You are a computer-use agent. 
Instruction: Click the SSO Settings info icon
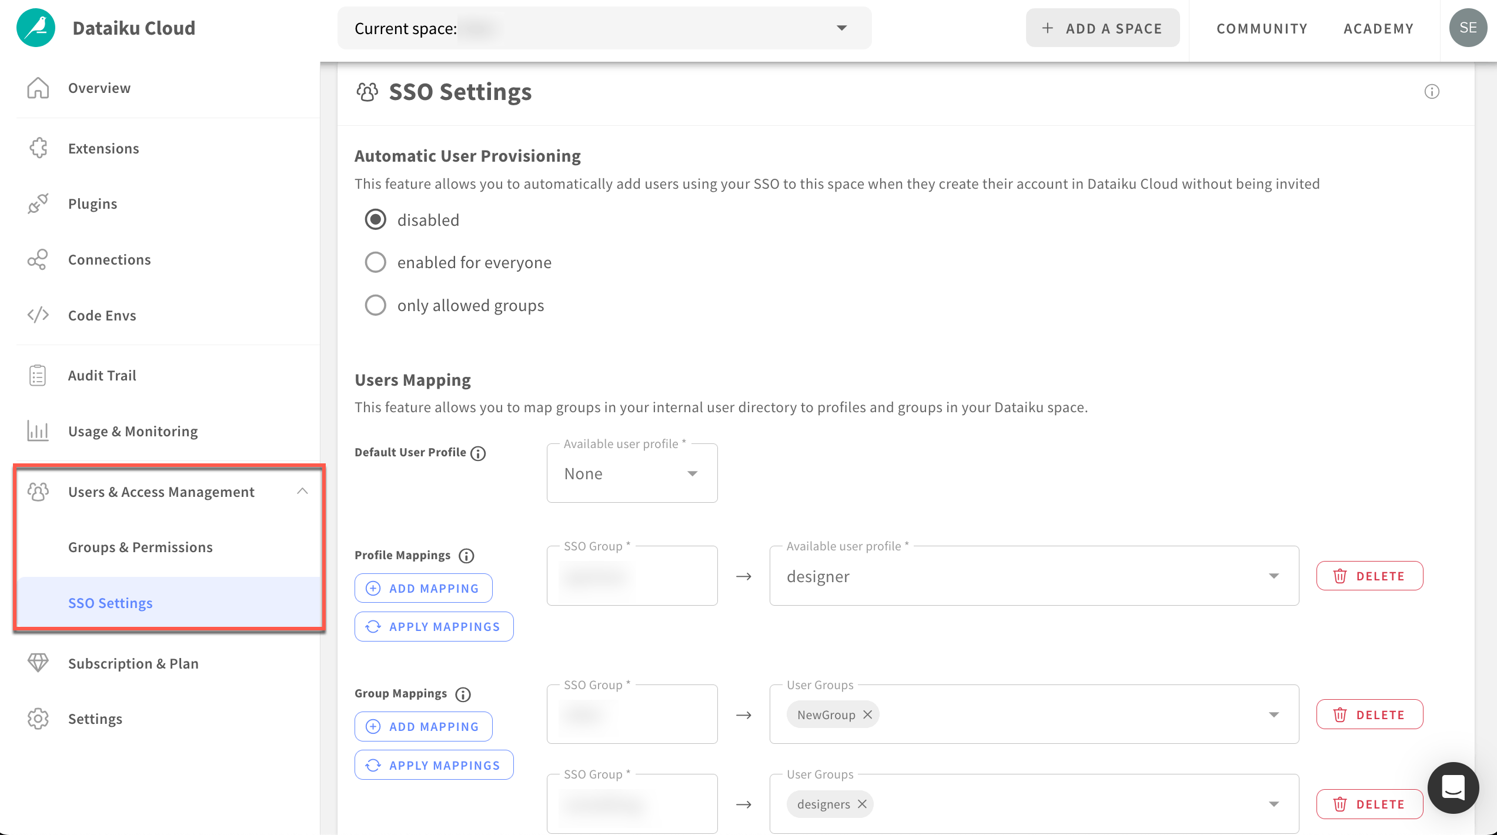pyautogui.click(x=1432, y=92)
